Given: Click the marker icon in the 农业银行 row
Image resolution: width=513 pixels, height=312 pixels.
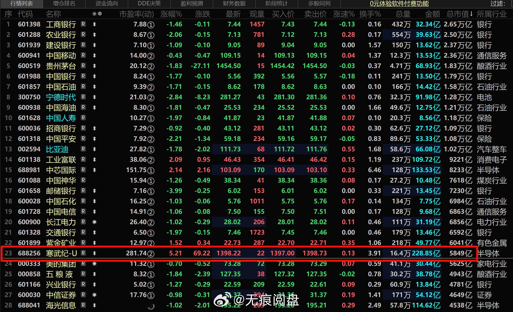Looking at the screenshot, I should [94, 35].
